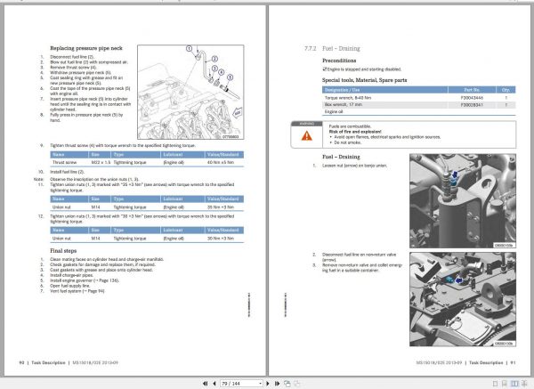534x389 pixels.
Task: Click the warning triangle symbol
Action: click(306, 136)
